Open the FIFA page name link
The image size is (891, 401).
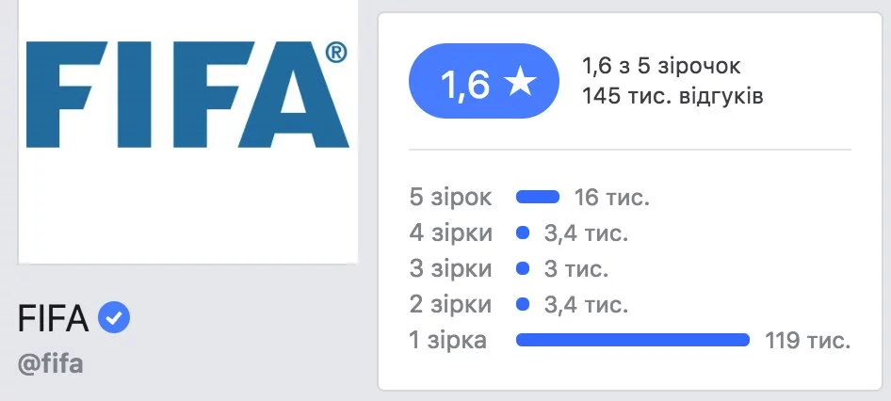[x=53, y=320]
